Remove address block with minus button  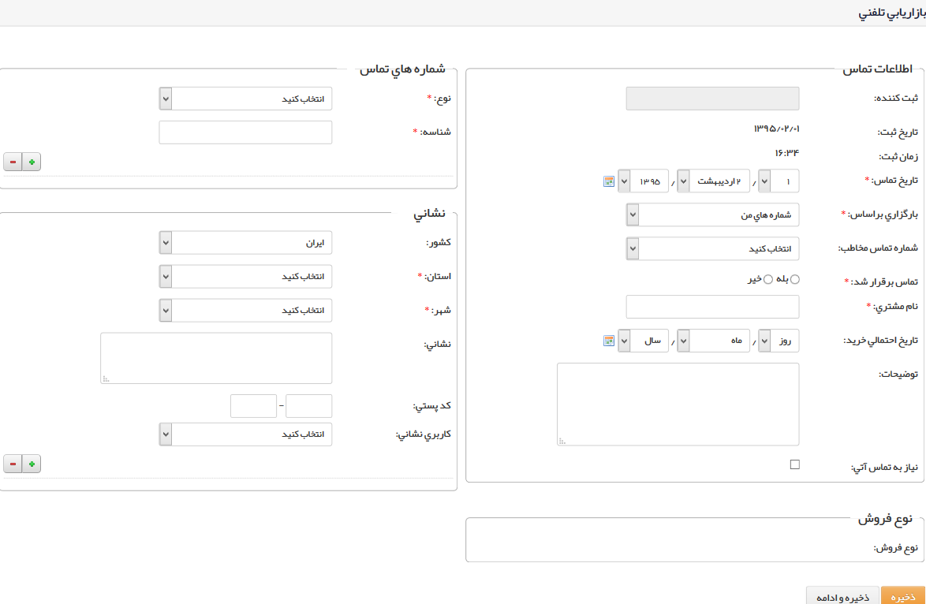(x=13, y=464)
